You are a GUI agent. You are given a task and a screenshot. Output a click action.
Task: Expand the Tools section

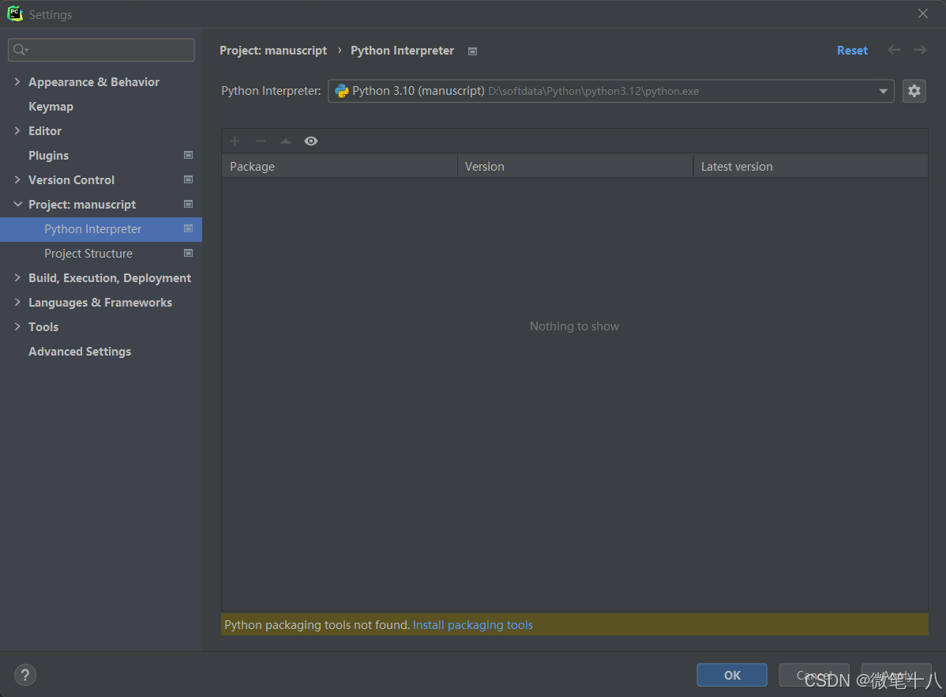click(x=17, y=326)
